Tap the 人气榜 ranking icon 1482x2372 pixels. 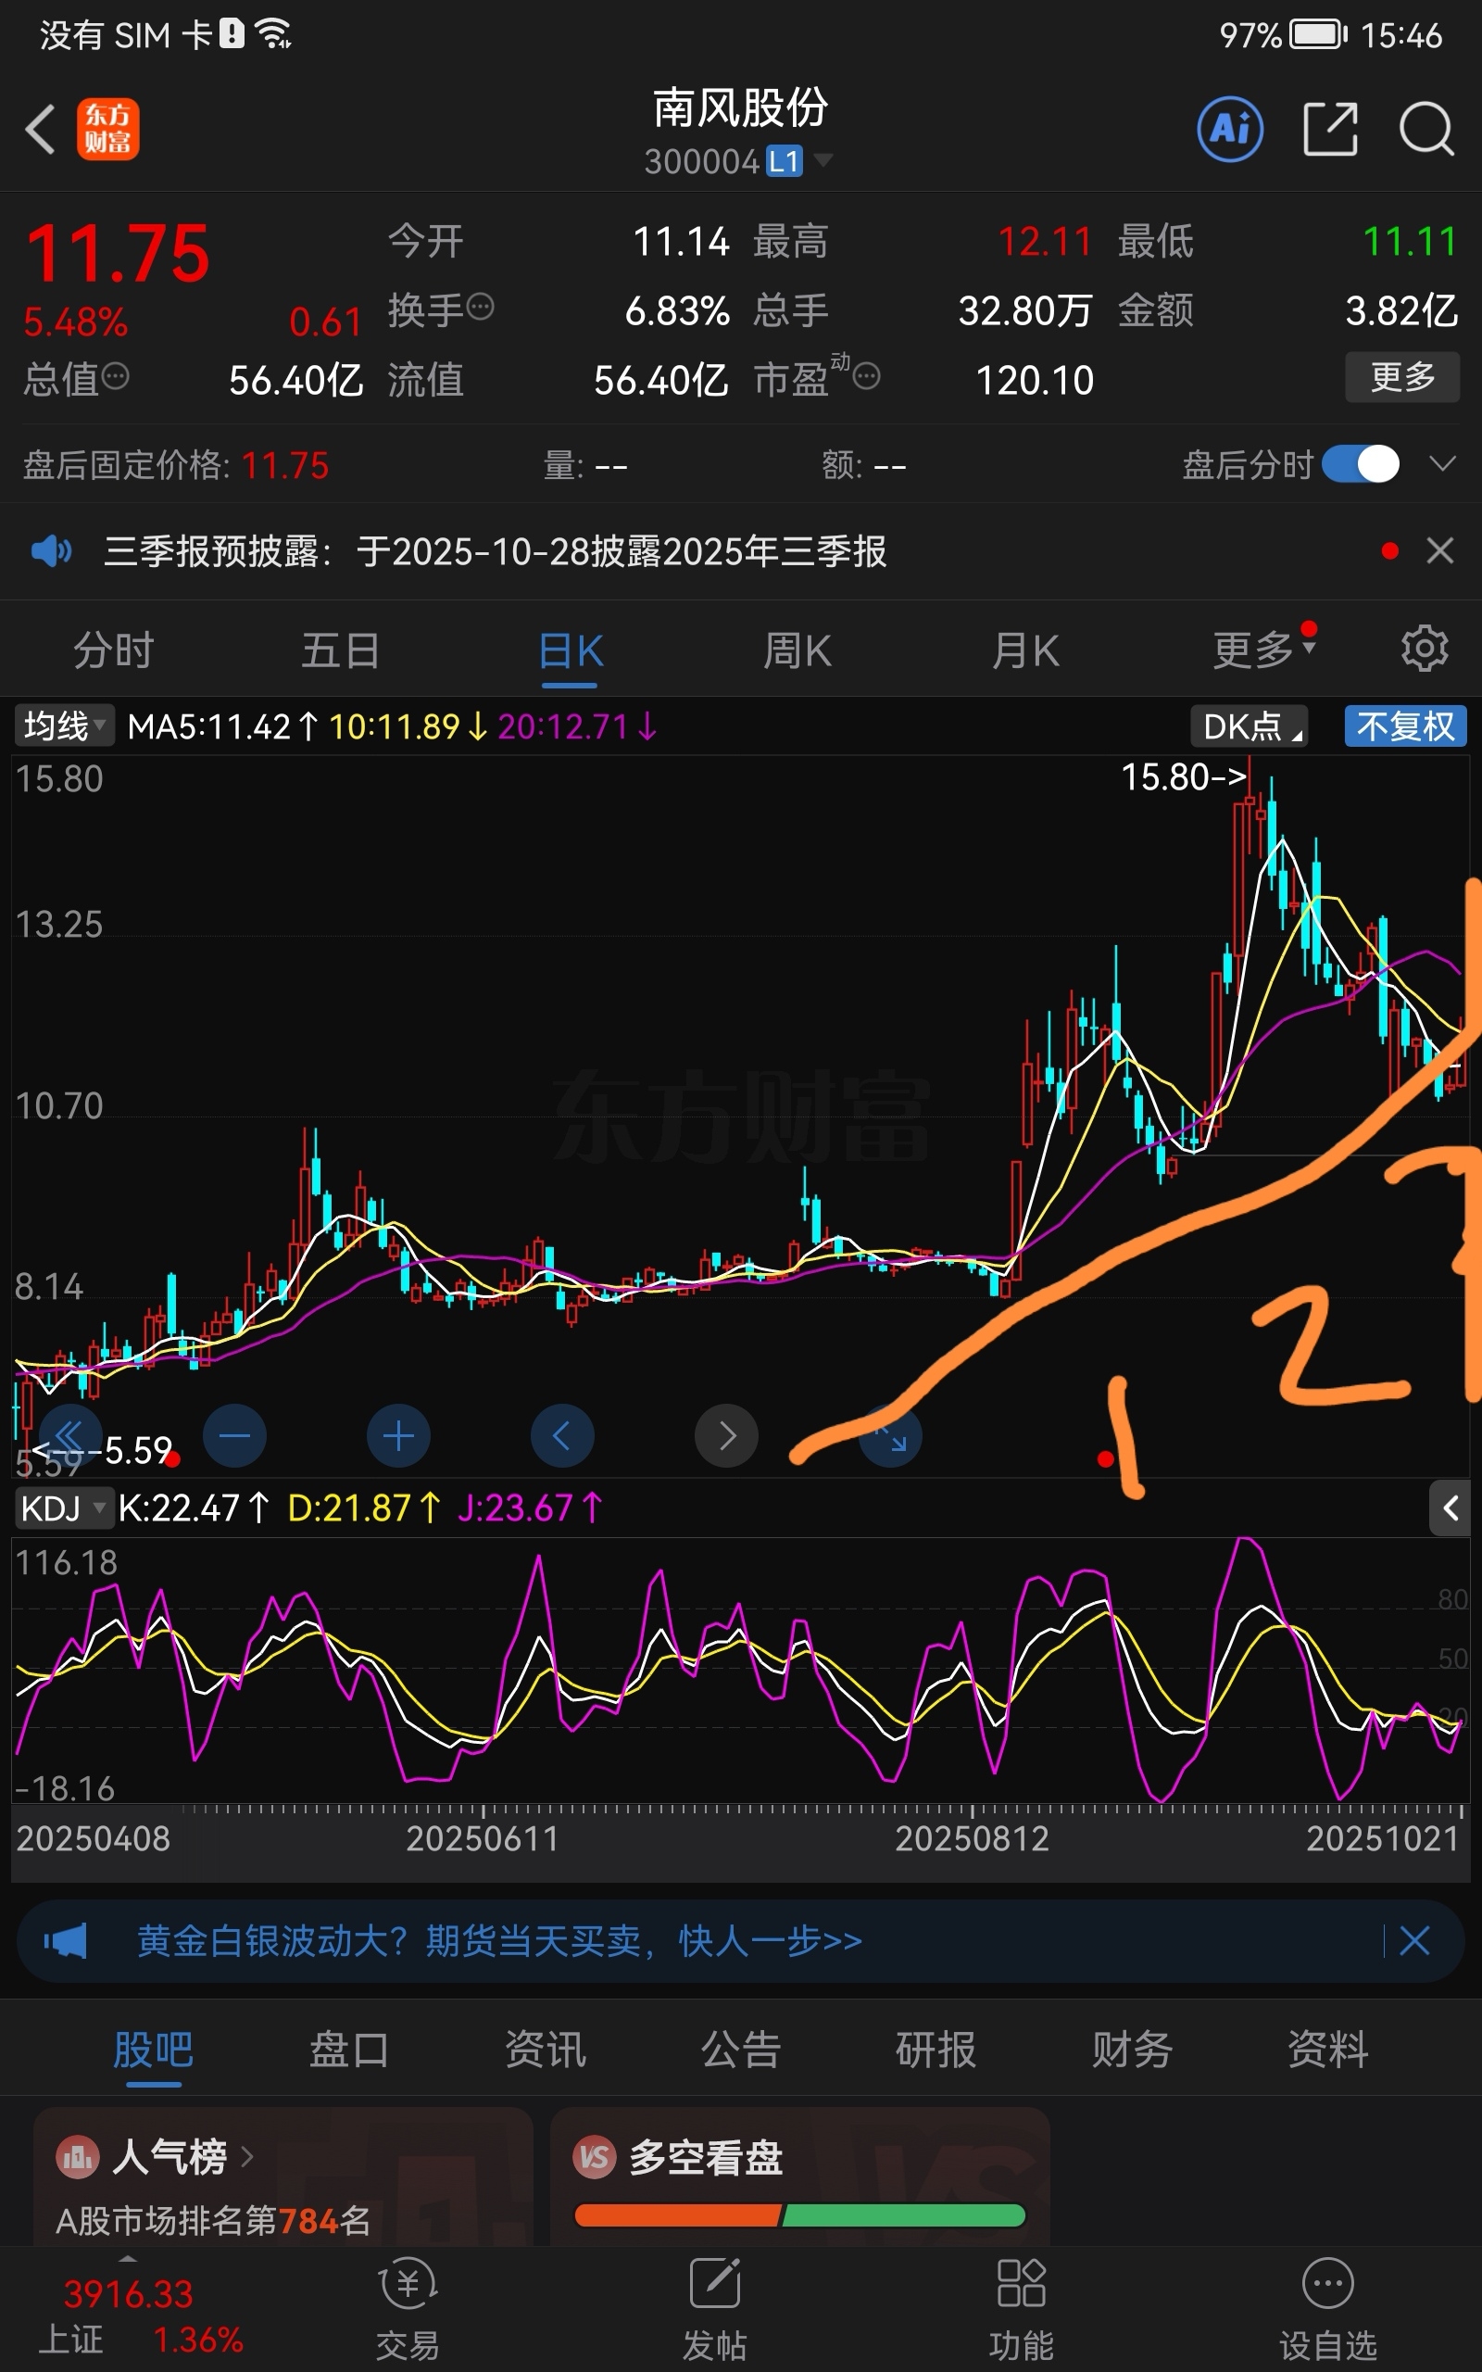[79, 2156]
